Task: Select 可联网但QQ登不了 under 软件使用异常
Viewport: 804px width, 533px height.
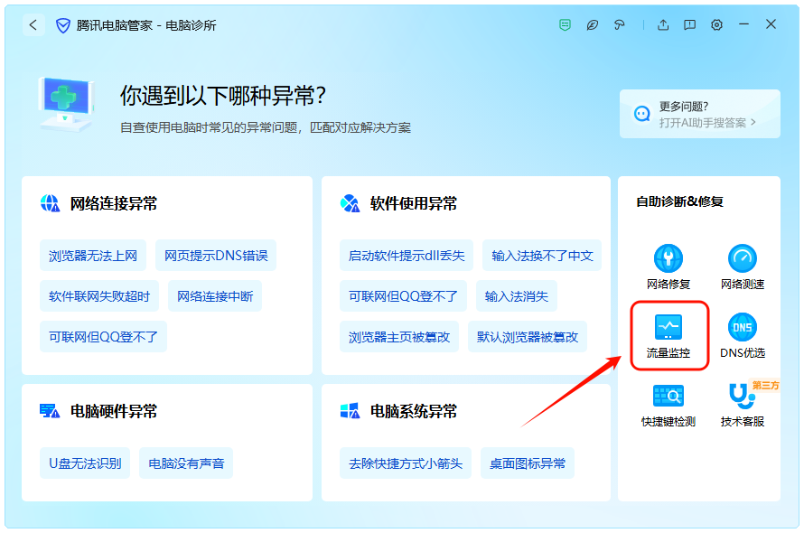Action: (x=403, y=296)
